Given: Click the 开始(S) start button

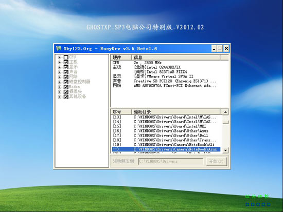Looking at the screenshot, I should (x=216, y=161).
